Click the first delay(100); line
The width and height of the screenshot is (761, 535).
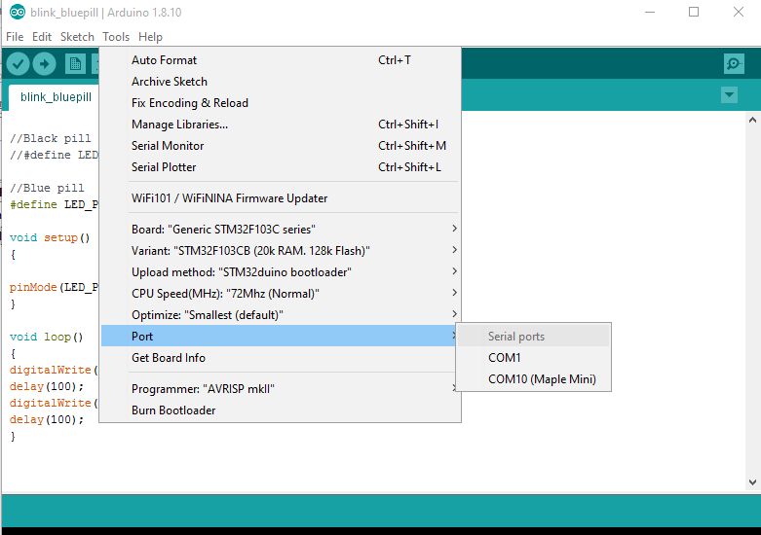point(47,386)
